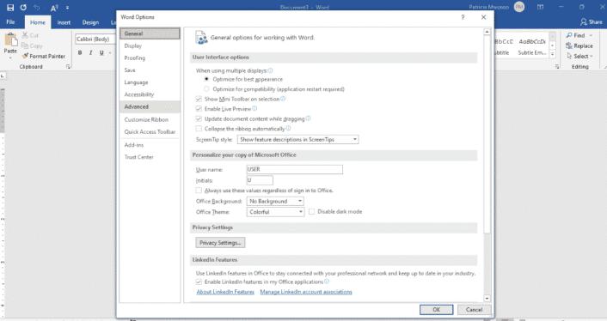The height and width of the screenshot is (321, 607).
Task: Select the Advanced category
Action: point(150,106)
